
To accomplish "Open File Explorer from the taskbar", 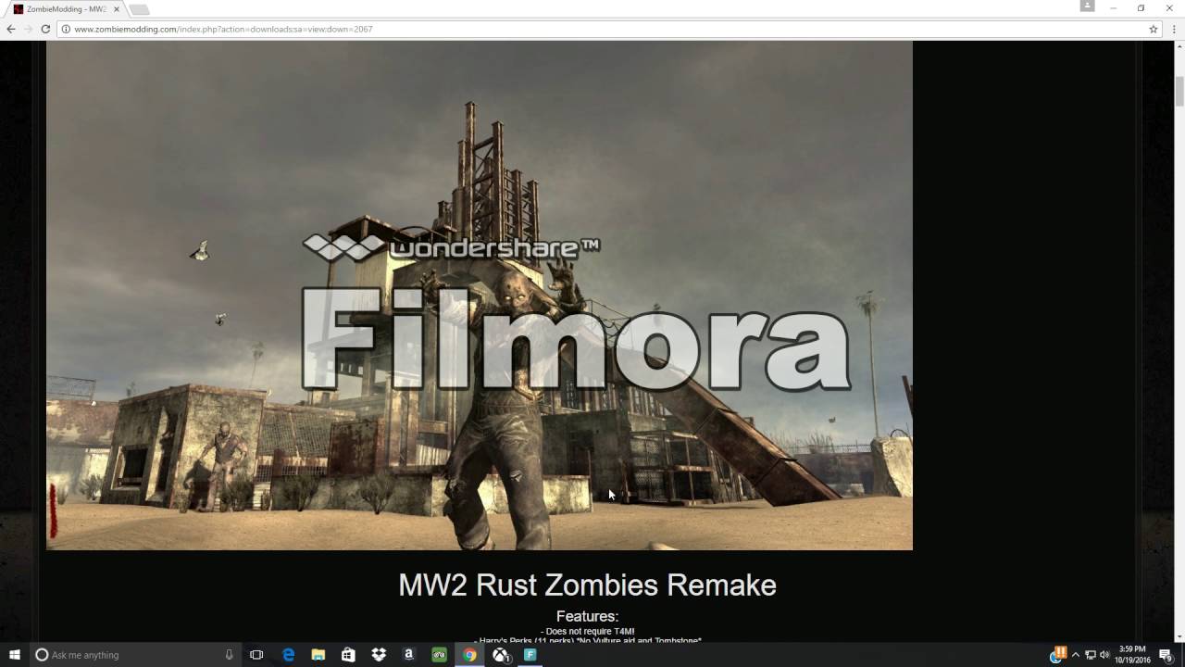I will [318, 655].
